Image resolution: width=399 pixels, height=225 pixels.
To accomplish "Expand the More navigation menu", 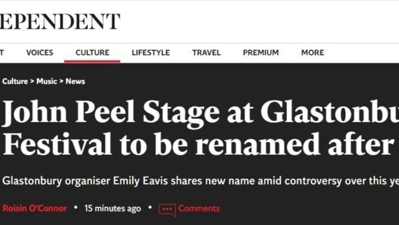I will coord(312,53).
